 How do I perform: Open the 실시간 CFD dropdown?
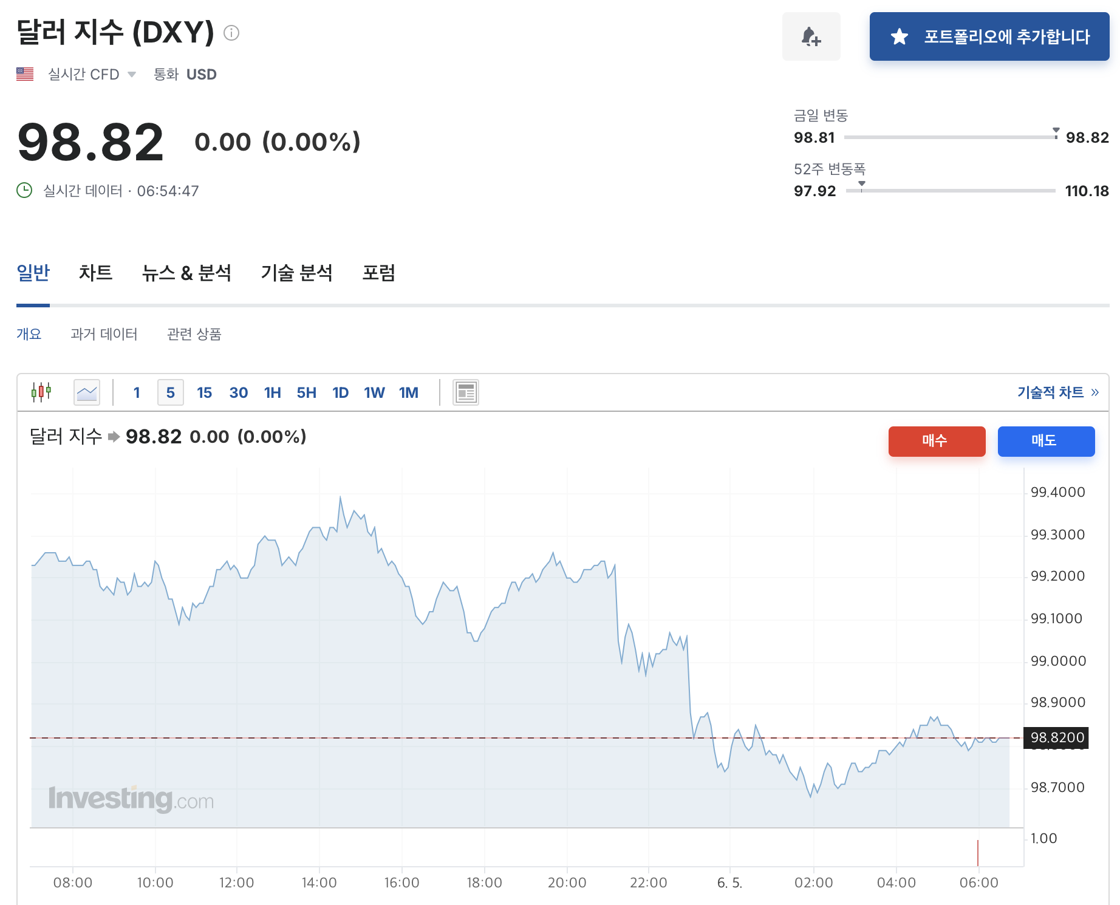pyautogui.click(x=92, y=74)
